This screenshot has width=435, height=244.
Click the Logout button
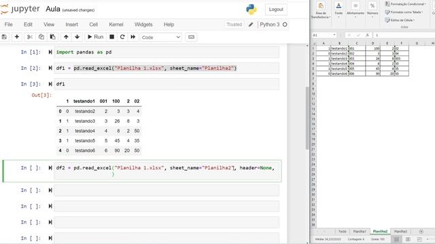pyautogui.click(x=276, y=9)
